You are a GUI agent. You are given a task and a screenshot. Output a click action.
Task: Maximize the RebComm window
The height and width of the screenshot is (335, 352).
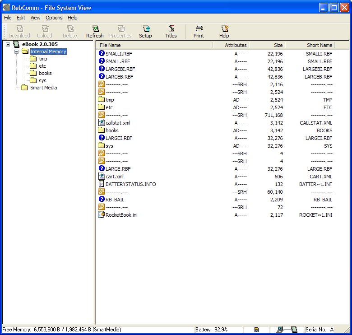(x=334, y=8)
